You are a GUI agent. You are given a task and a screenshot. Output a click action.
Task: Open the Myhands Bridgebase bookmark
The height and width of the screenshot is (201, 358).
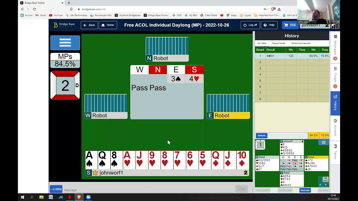click(128, 15)
